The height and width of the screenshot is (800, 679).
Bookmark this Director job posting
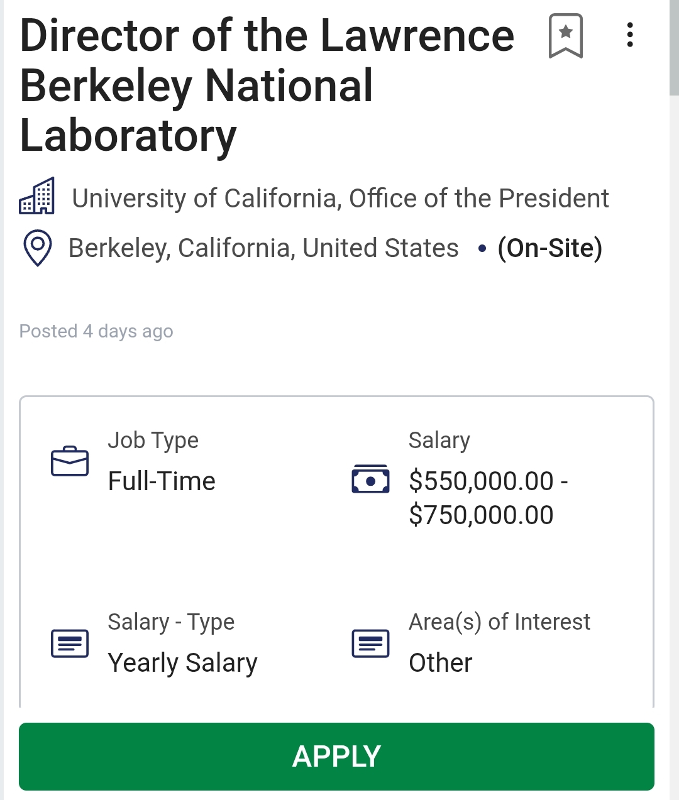click(566, 36)
